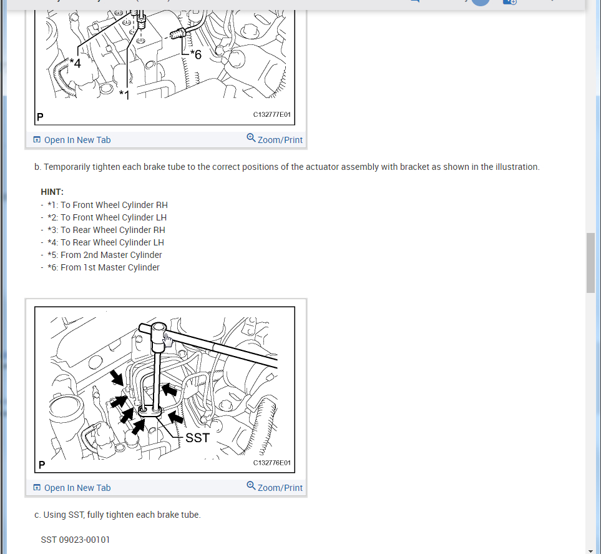The image size is (601, 554).
Task: Click step b 'Temporarily tighten each brake tube' text
Action: pos(287,167)
